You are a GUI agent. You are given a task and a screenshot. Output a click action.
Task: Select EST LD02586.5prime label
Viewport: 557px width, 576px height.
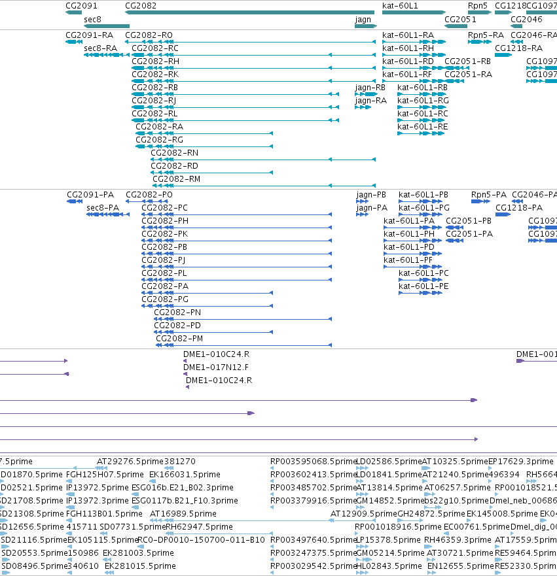click(389, 462)
